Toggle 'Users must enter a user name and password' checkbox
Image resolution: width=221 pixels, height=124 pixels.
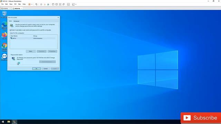click(x=10, y=30)
